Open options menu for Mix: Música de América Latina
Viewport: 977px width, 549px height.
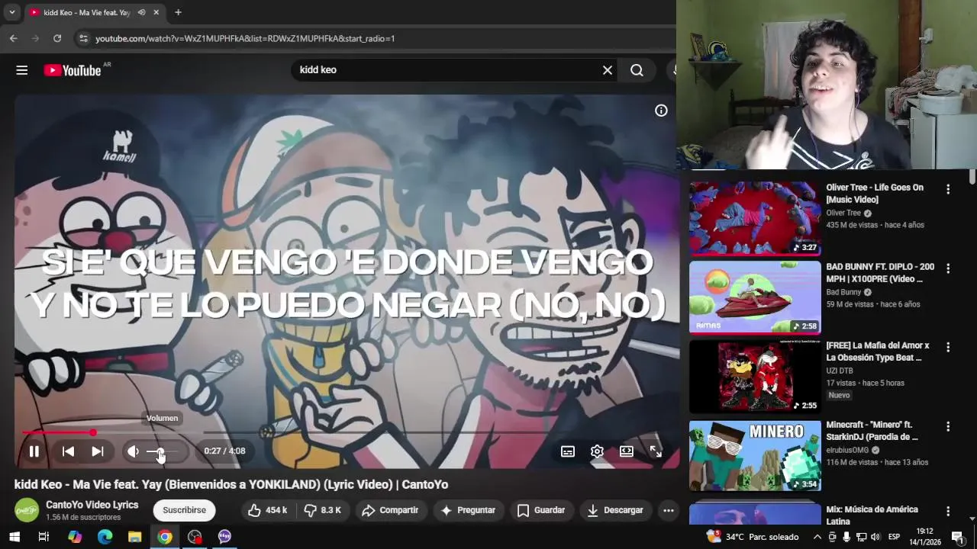coord(948,511)
